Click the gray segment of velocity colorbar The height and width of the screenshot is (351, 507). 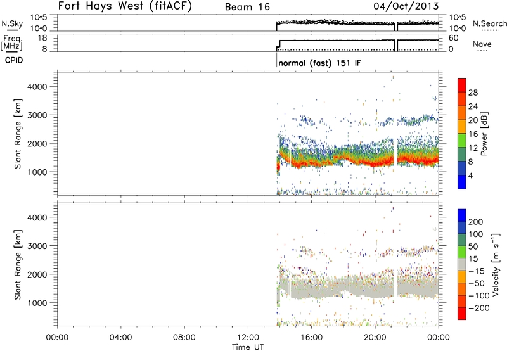462,264
